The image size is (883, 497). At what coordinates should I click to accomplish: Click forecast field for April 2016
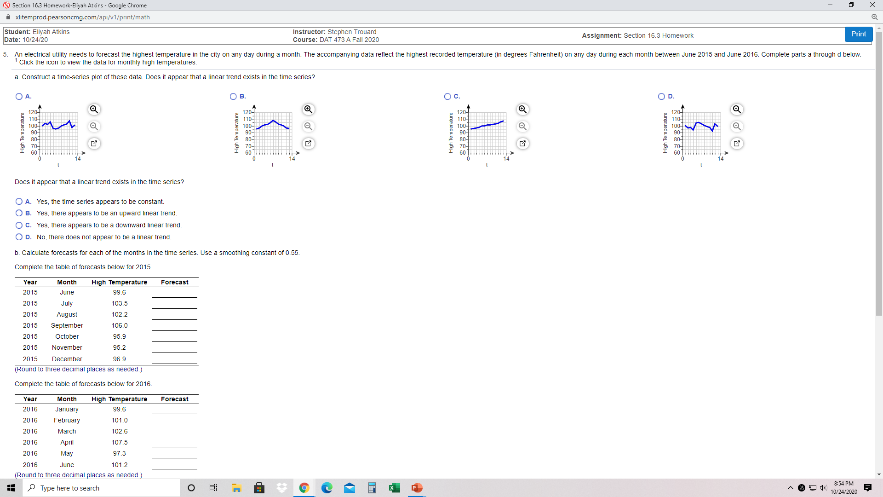click(174, 443)
